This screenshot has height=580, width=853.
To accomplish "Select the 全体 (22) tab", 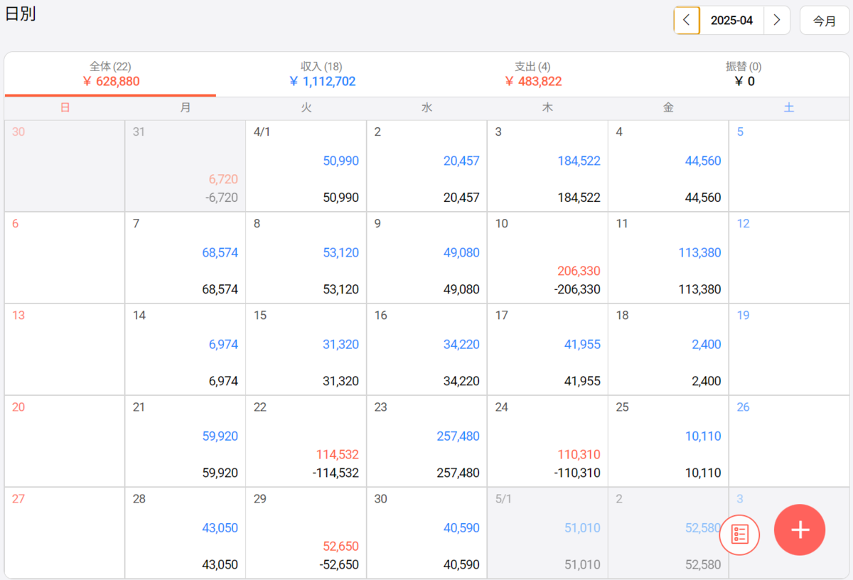I will click(x=110, y=74).
